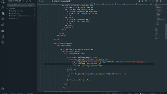The height and width of the screenshot is (94, 167).
Task: Select the Source Control activity bar icon
Action: coord(3,13)
